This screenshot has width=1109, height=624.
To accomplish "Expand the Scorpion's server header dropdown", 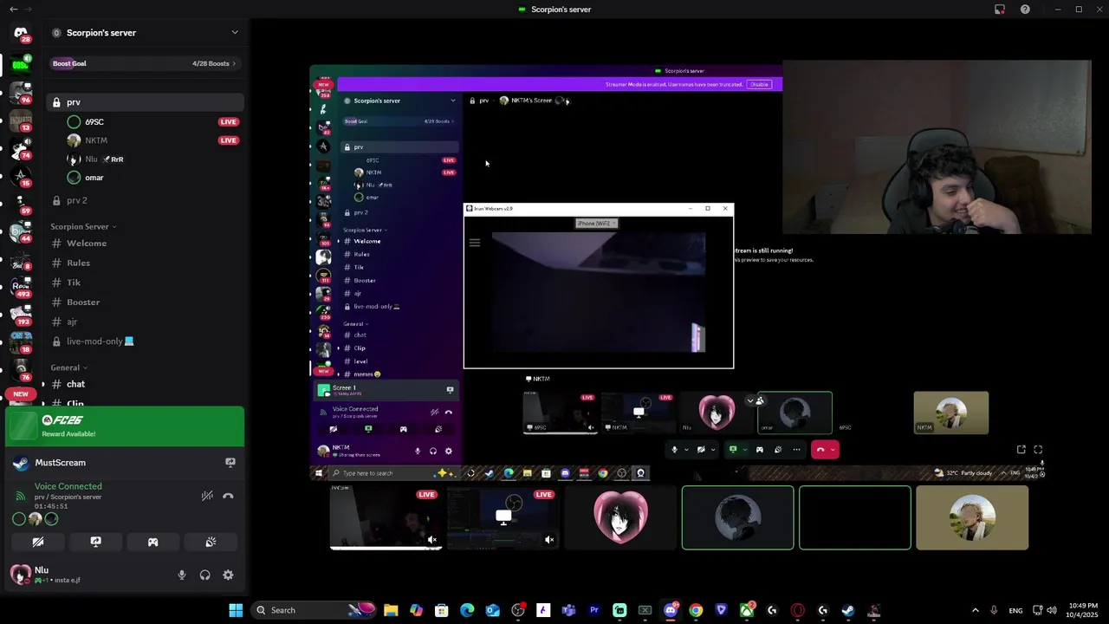I will 235,33.
